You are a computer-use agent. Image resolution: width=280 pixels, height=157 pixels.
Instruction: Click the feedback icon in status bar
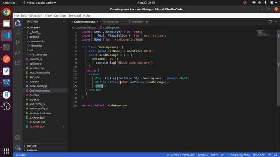(x=269, y=154)
